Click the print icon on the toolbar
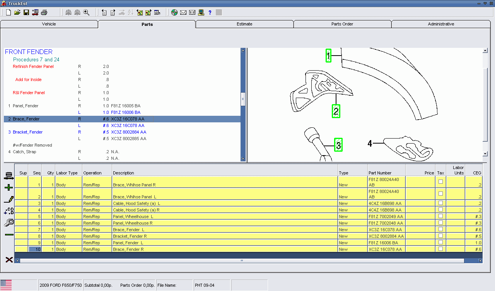 [x=44, y=12]
